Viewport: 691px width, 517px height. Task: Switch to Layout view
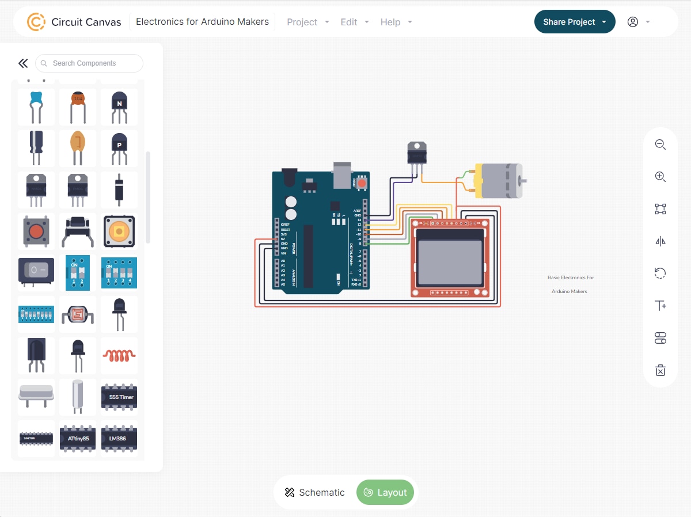pos(385,492)
